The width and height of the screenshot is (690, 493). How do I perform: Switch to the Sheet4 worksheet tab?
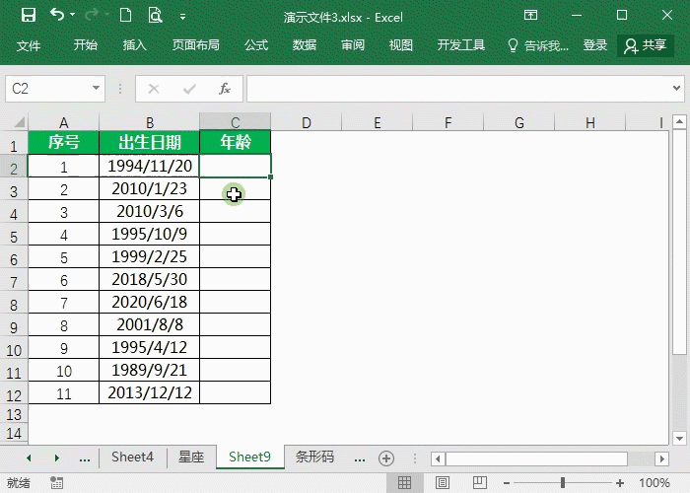tap(132, 457)
